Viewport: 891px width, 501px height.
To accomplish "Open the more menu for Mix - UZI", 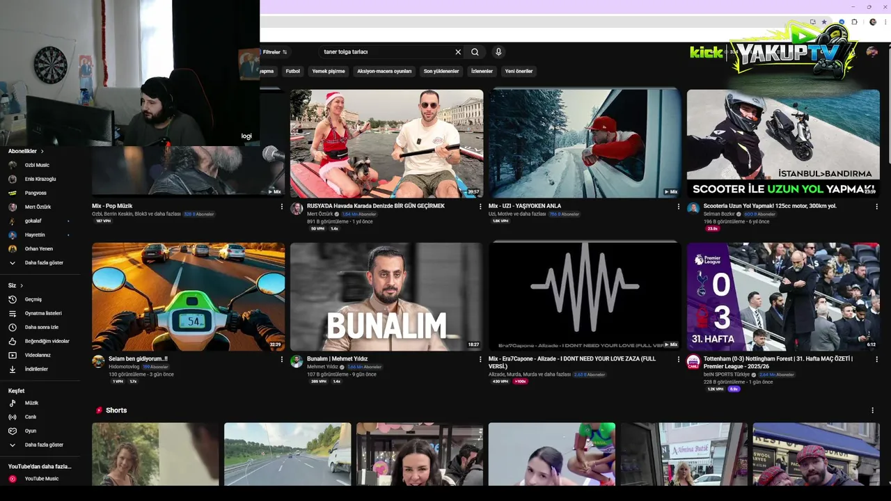I will pyautogui.click(x=679, y=207).
